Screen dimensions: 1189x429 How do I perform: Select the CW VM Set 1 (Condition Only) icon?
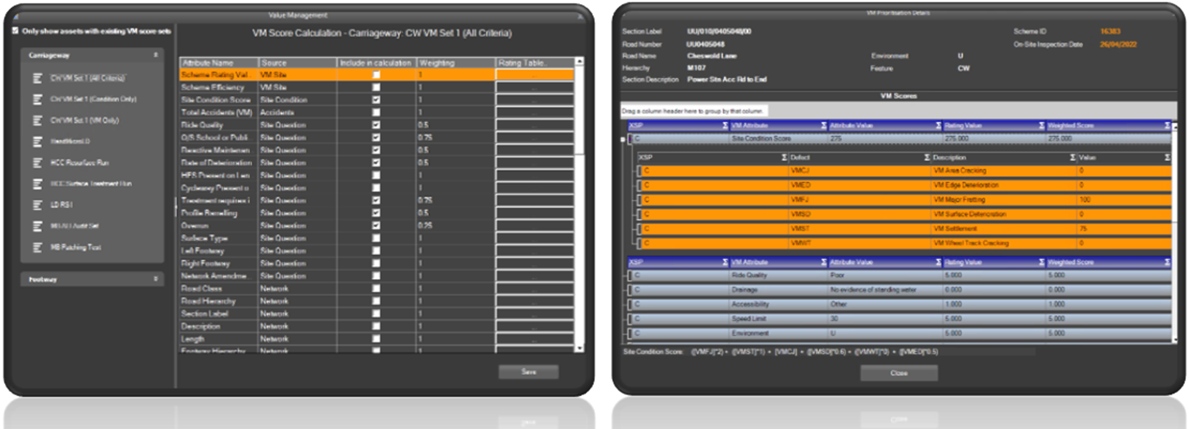[37, 99]
